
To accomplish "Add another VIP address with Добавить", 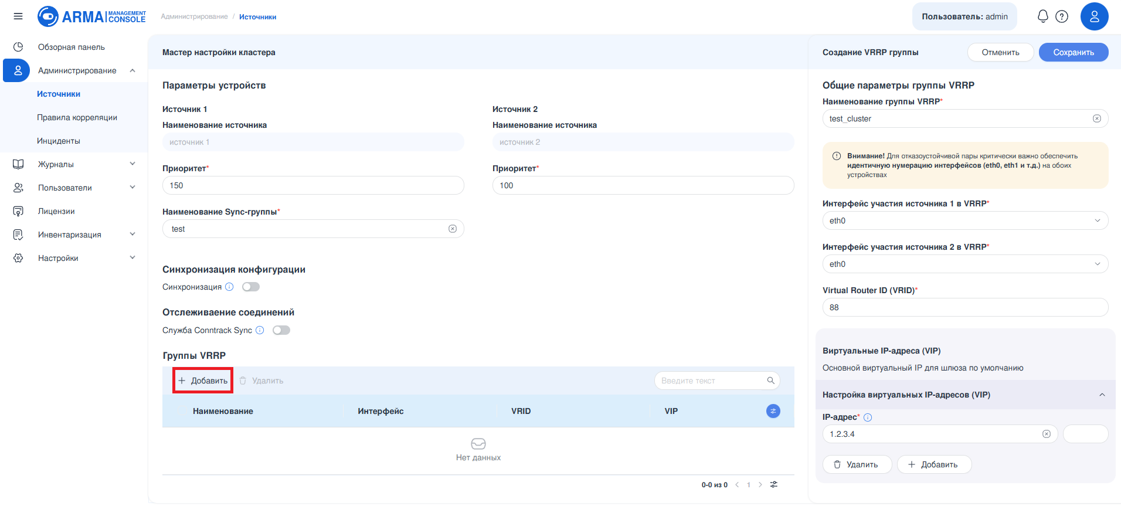I will click(x=934, y=464).
